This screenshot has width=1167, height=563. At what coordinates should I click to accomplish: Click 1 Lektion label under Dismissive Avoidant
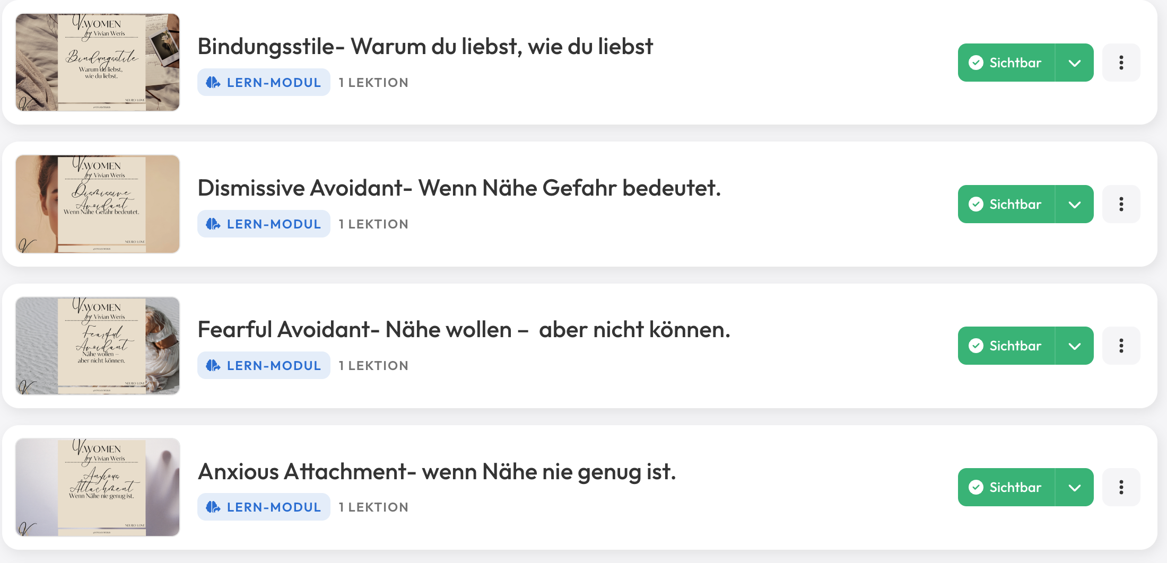[x=373, y=224]
